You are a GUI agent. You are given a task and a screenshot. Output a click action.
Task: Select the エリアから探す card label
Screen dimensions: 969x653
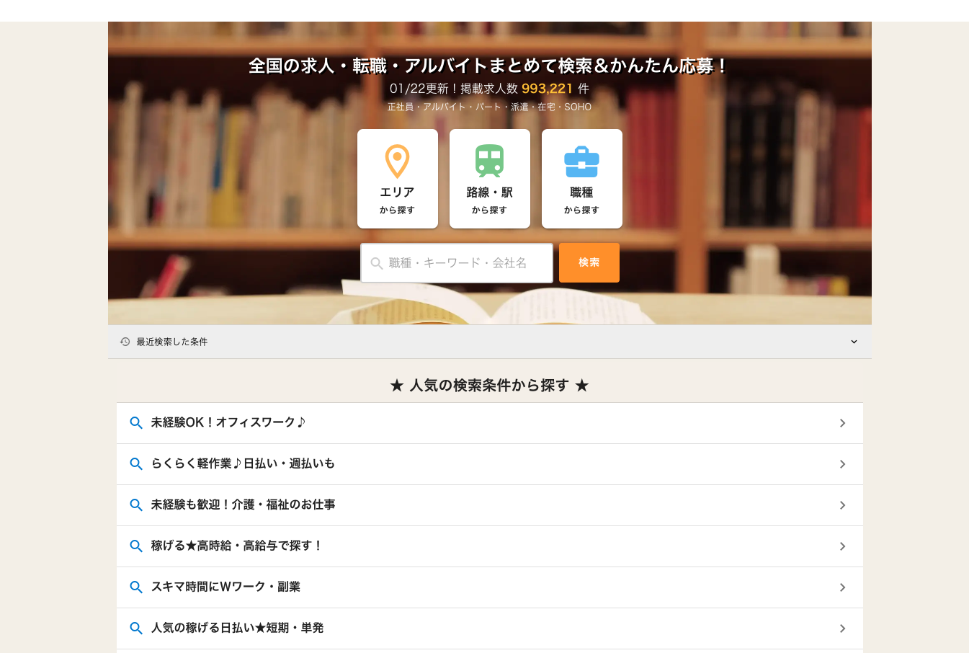pos(397,200)
